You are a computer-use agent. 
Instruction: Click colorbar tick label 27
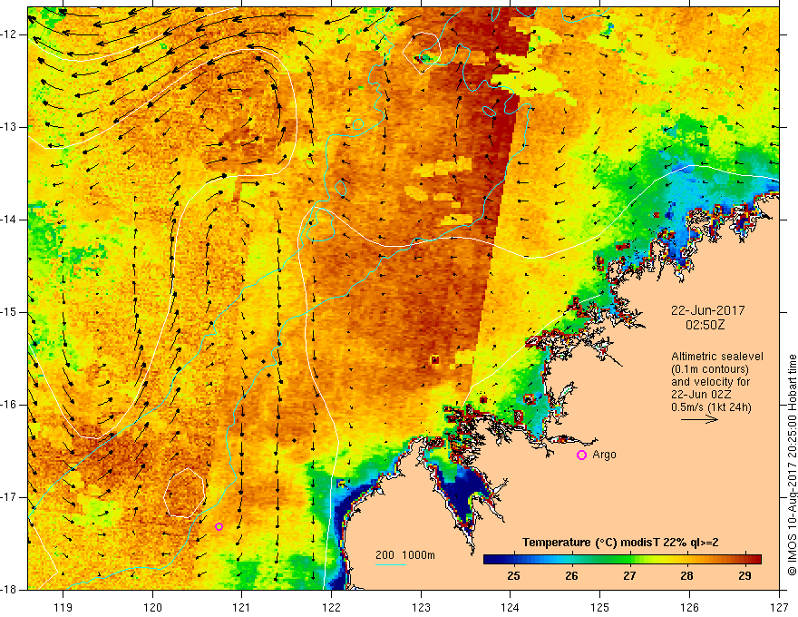(x=629, y=576)
